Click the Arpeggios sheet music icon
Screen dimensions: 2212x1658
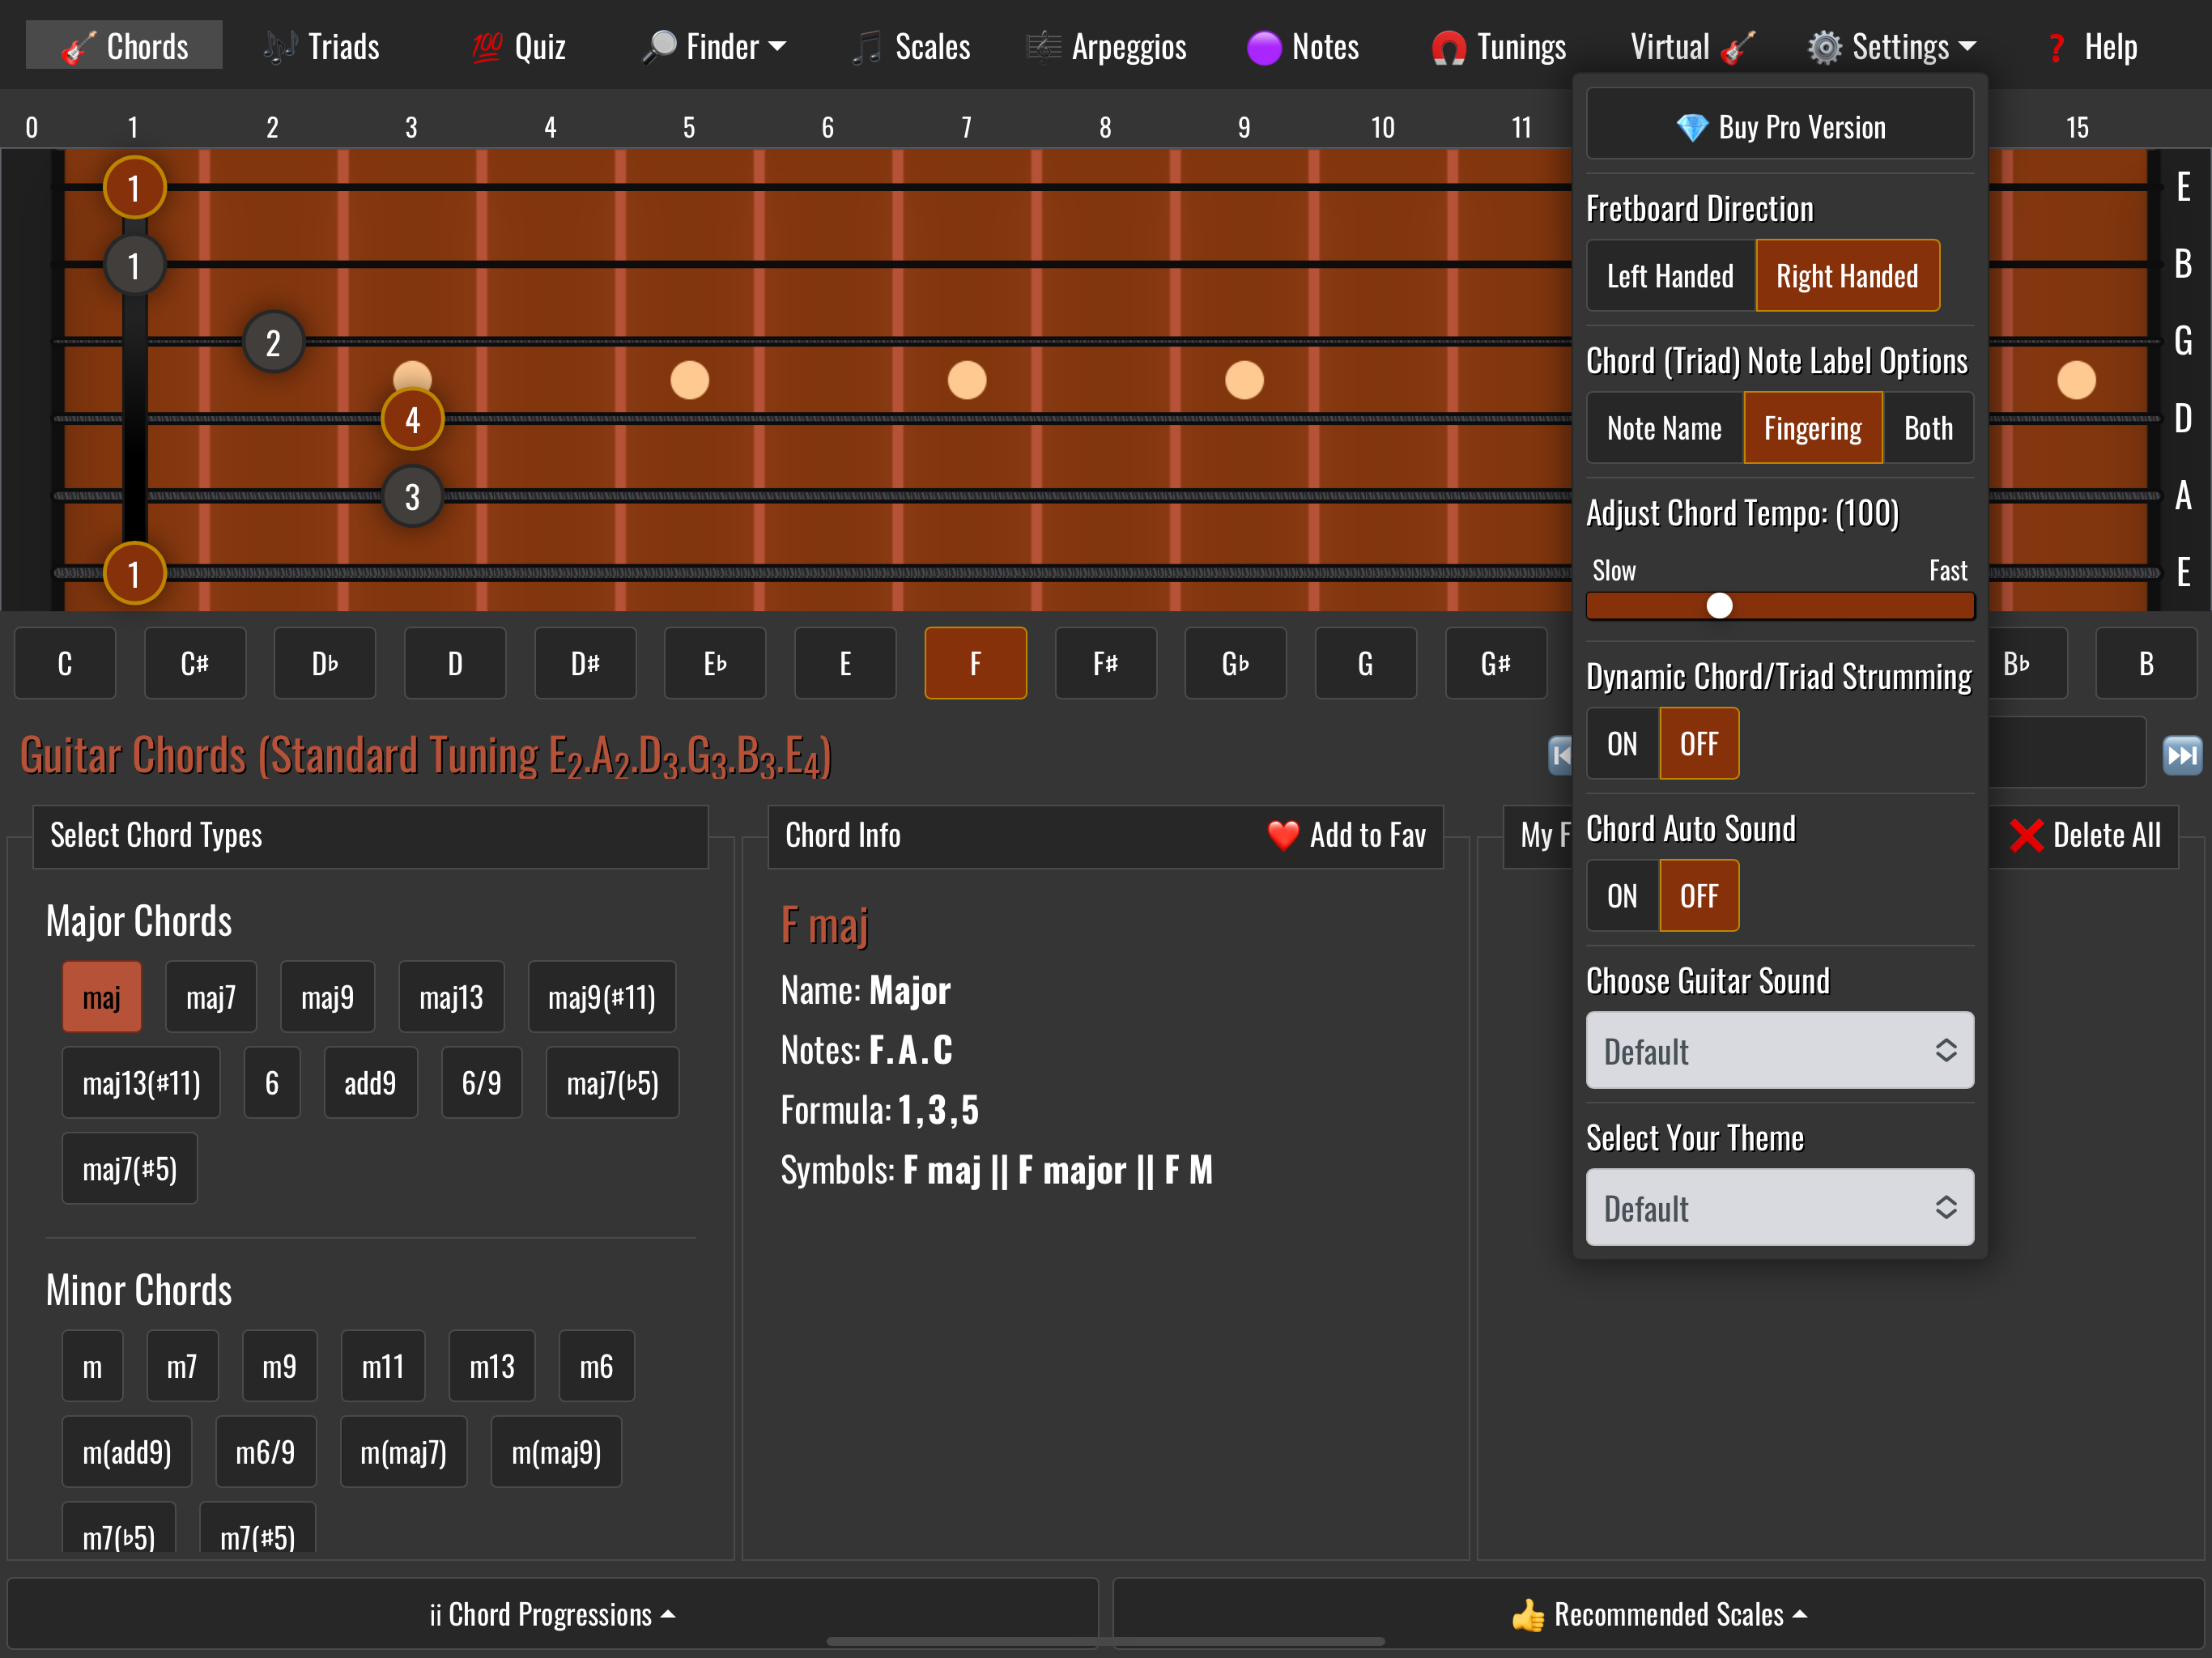click(1043, 47)
